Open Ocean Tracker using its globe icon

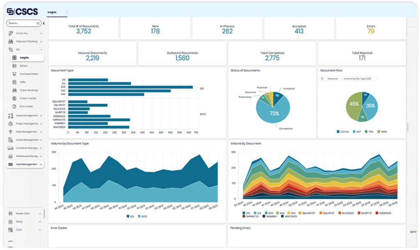[x=14, y=98]
